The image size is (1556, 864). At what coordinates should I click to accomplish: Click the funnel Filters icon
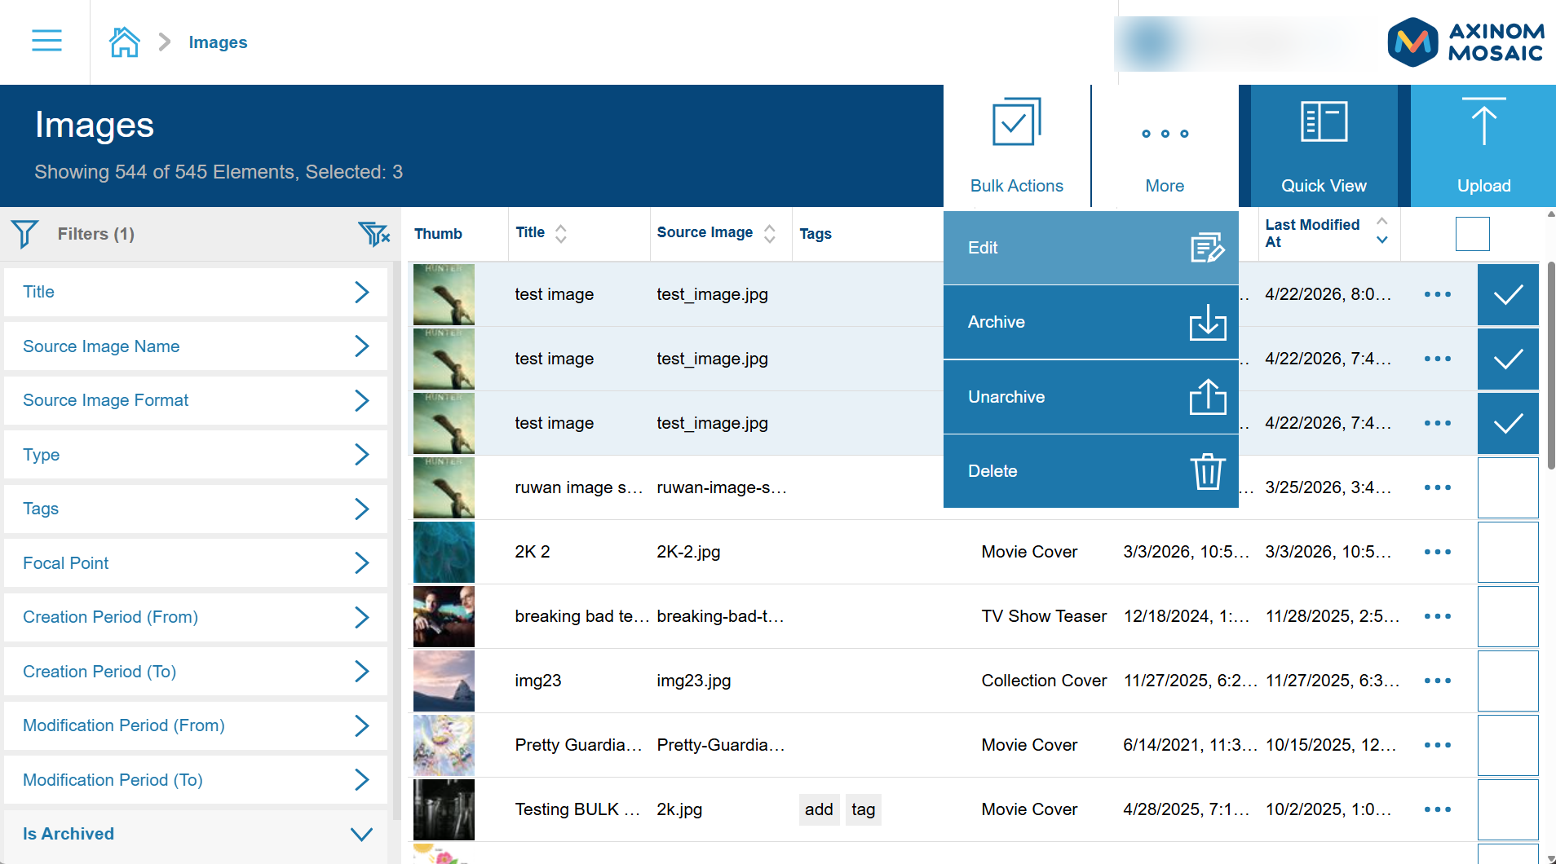24,234
